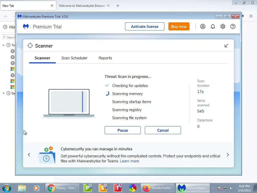Viewport: 257px width, 193px height.
Task: Open volume speaker tray icon
Action: click(x=231, y=188)
